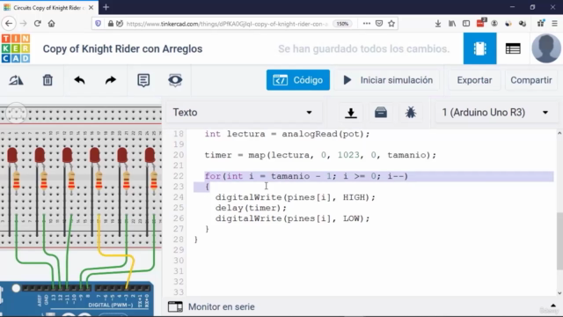
Task: Click the timer = map code line
Action: tap(320, 155)
